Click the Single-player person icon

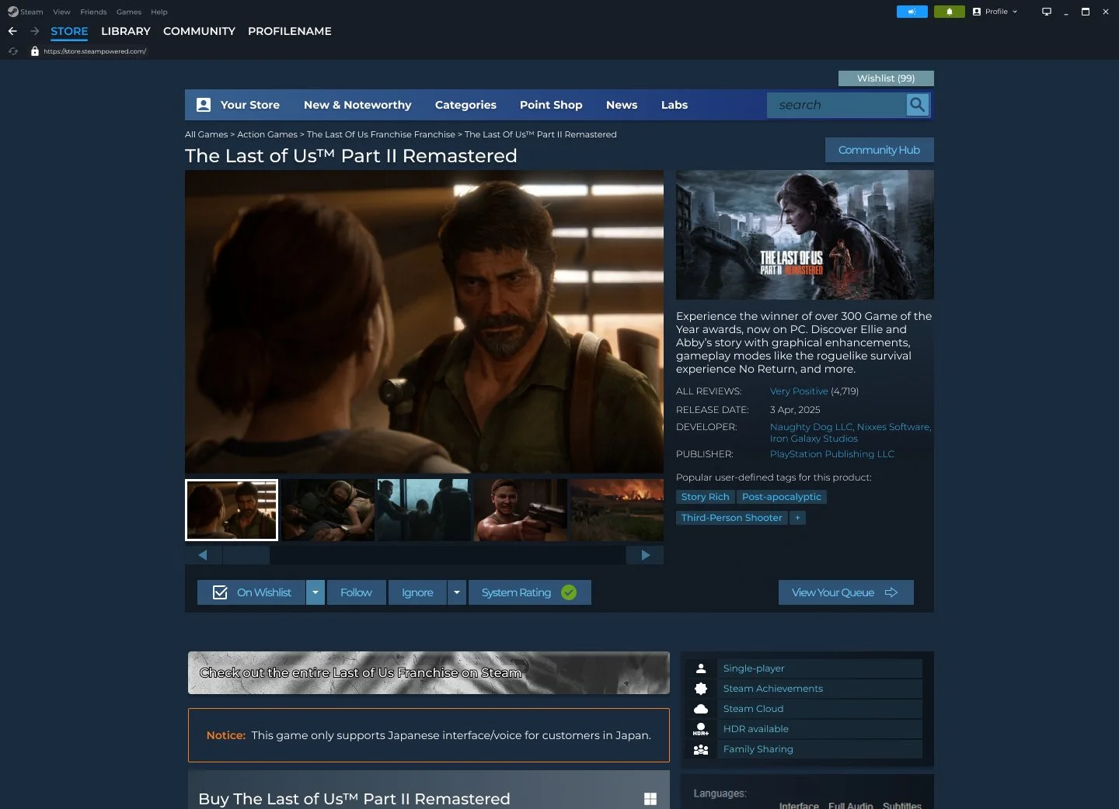[701, 668]
